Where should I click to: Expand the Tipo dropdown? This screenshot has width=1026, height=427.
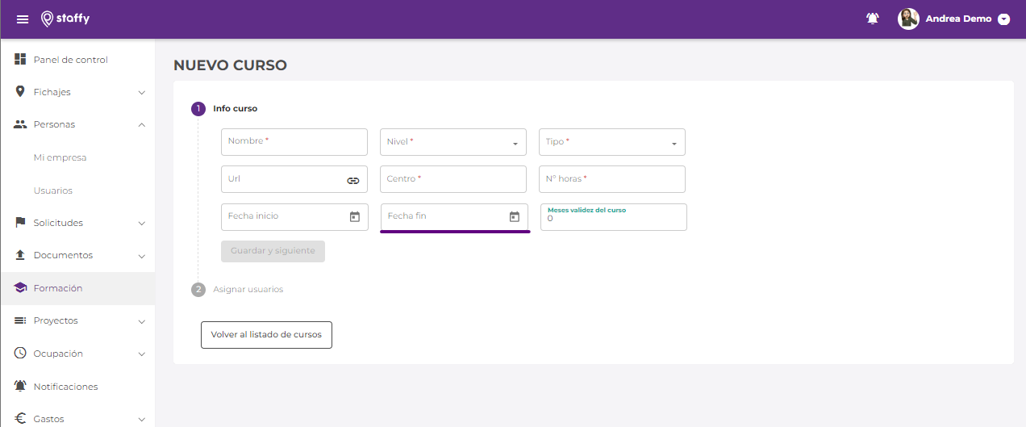[674, 144]
